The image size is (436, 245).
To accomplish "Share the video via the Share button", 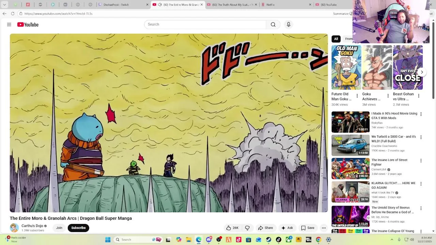I will 265,228.
